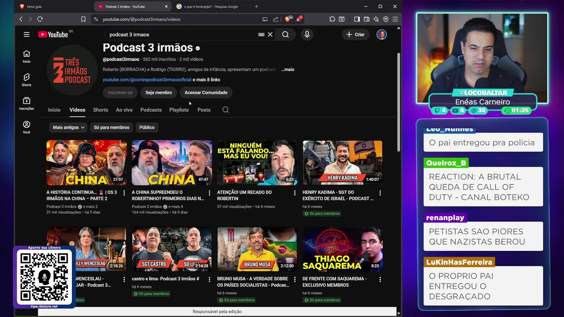564x317 pixels.
Task: Switch to Nova guia browser tab
Action: pyautogui.click(x=53, y=7)
